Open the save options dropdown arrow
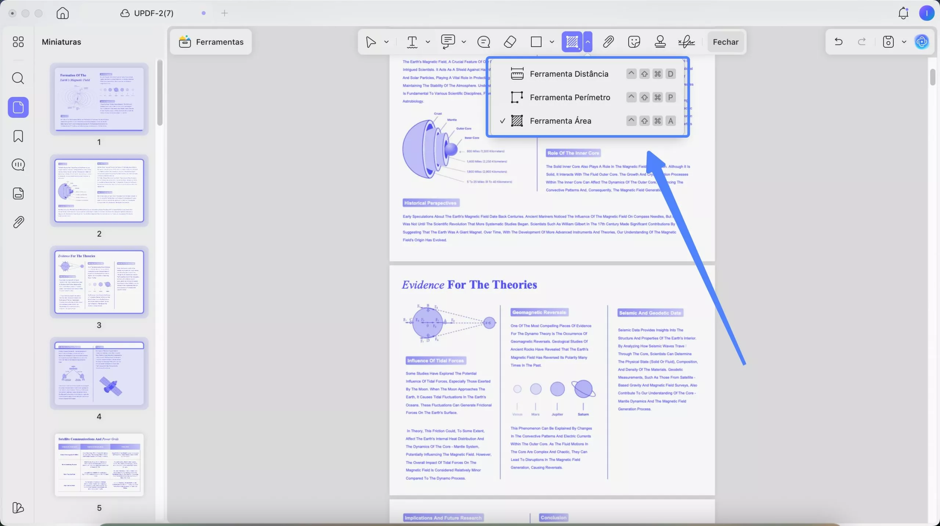 point(904,42)
